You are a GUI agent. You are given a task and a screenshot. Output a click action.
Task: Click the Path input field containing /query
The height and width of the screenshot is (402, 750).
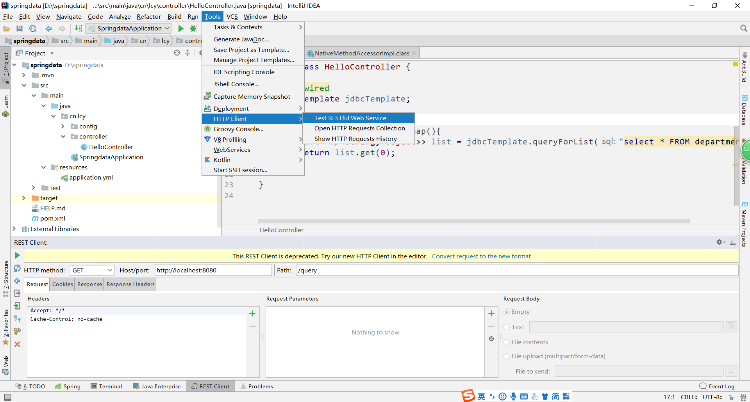(x=516, y=270)
